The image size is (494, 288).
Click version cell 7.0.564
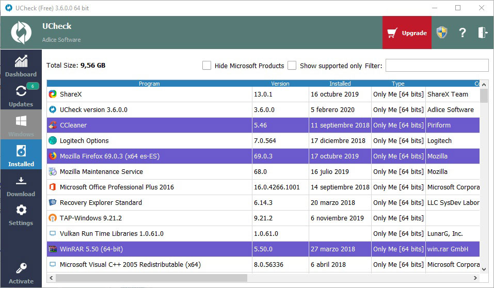click(265, 140)
